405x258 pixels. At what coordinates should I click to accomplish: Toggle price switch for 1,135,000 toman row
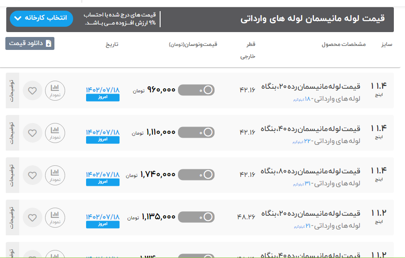click(196, 217)
